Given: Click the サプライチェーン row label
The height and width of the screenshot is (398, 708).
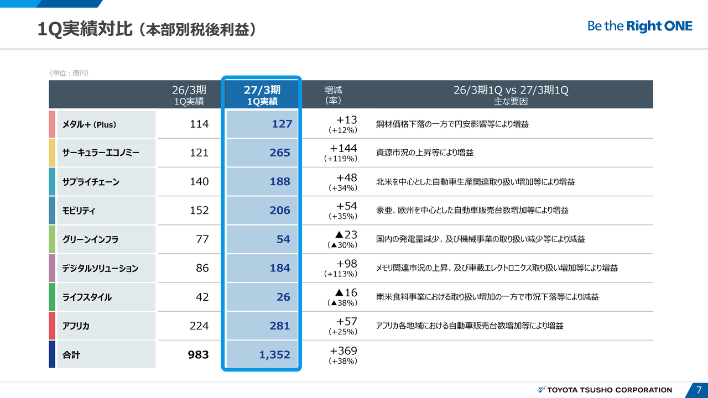Looking at the screenshot, I should pyautogui.click(x=91, y=182).
